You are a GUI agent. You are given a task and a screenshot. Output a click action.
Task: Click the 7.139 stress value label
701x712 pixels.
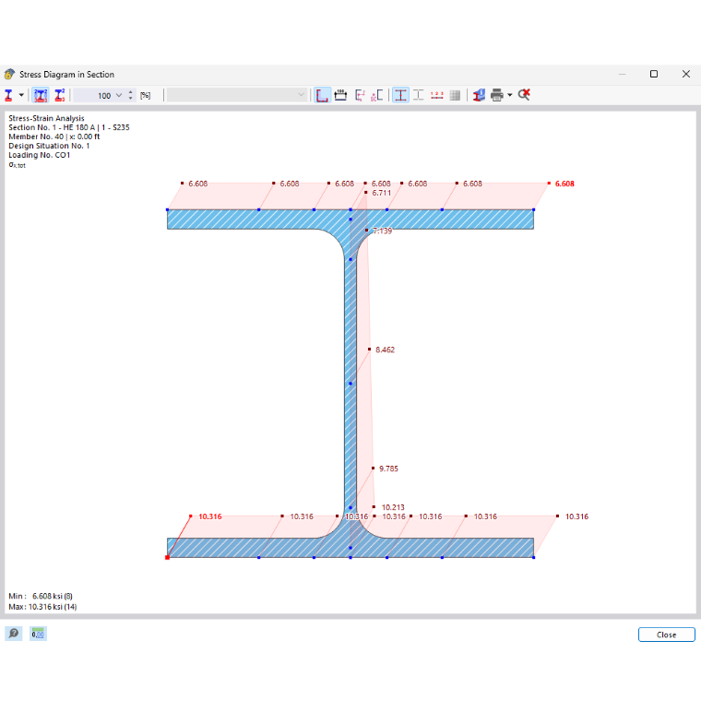(382, 231)
